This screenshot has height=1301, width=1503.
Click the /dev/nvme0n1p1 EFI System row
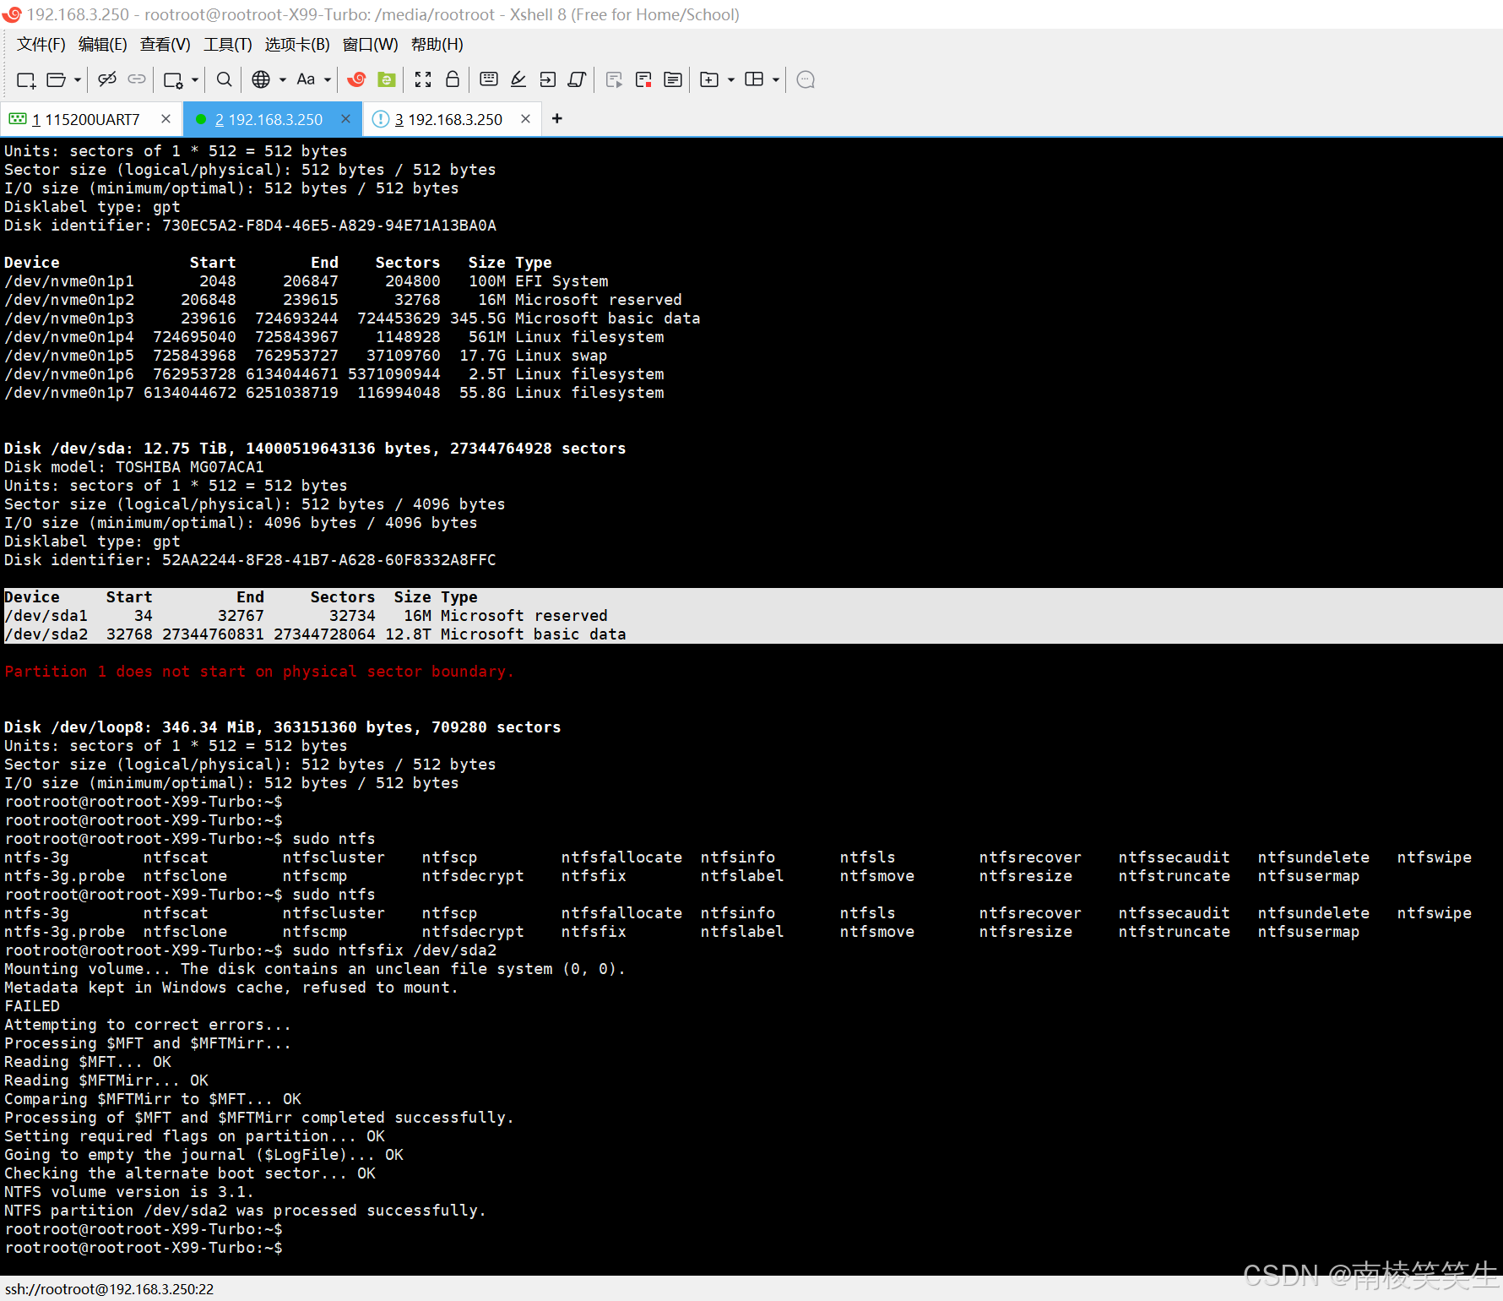point(307,281)
